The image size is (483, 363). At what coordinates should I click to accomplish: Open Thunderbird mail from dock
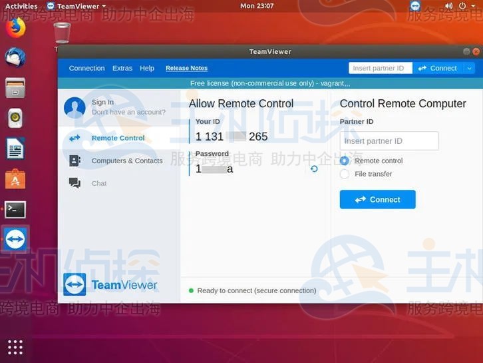(15, 58)
